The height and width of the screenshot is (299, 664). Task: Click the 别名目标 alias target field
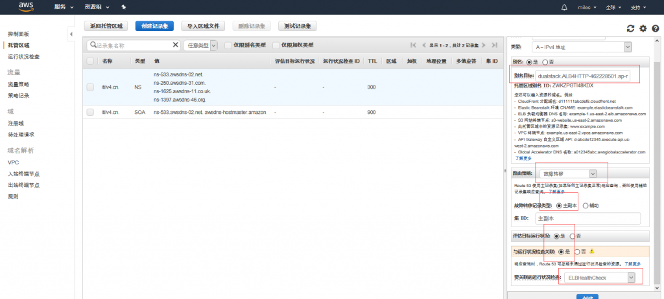coord(583,76)
